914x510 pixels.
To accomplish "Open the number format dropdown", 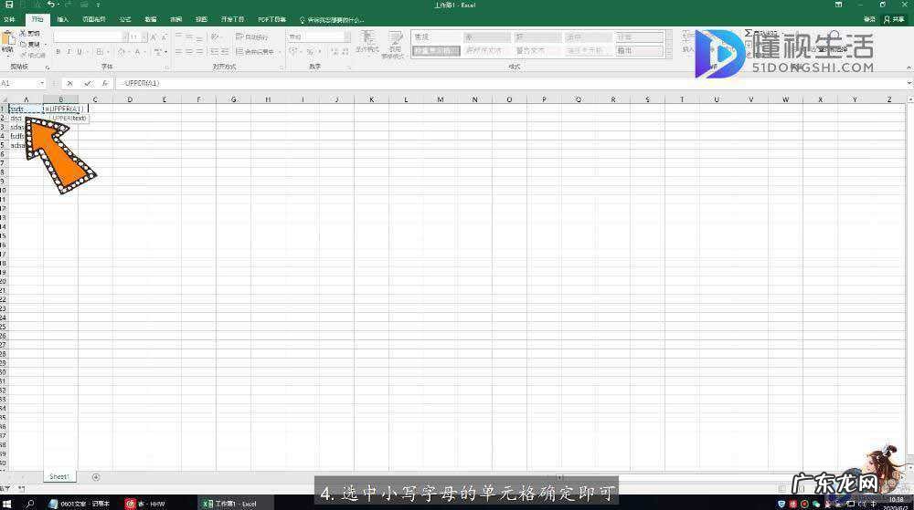I will coord(346,36).
